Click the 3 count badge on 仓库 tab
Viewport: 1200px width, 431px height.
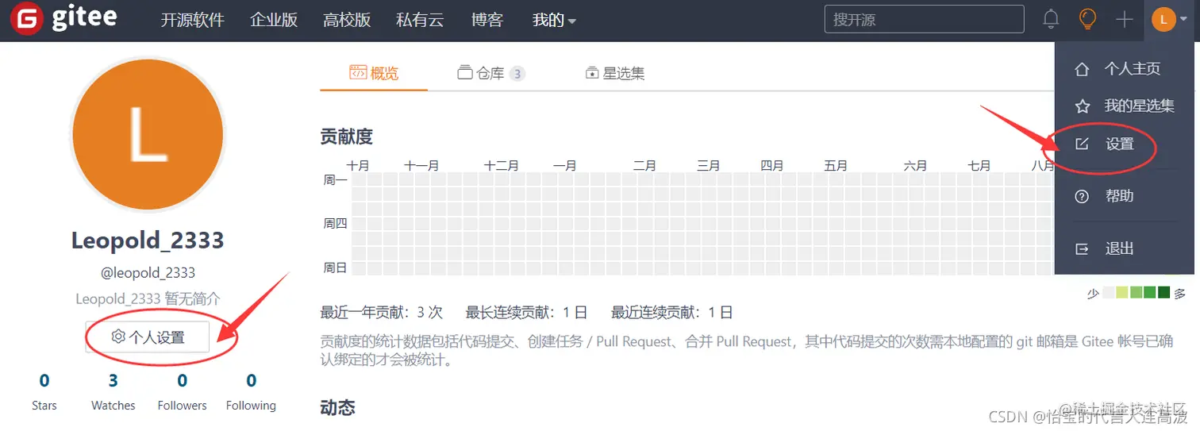[x=517, y=74]
